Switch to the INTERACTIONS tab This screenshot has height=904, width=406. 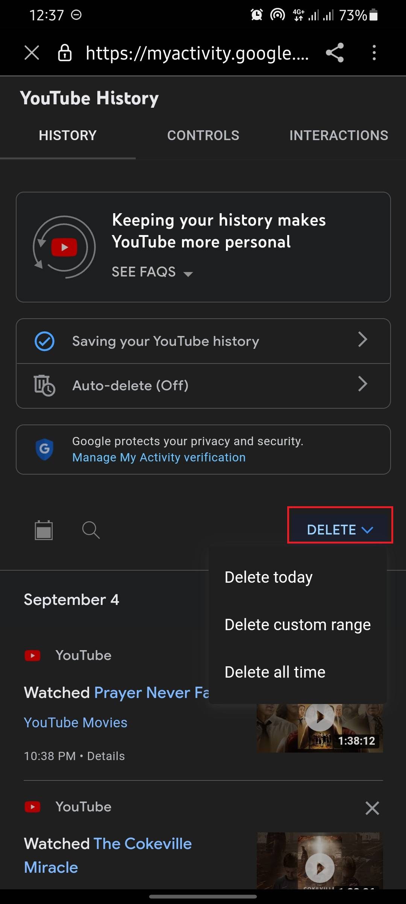click(338, 136)
